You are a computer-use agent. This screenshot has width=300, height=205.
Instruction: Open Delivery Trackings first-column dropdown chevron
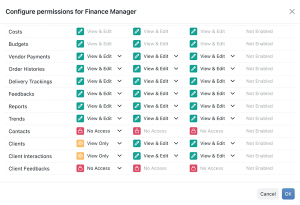(x=119, y=81)
